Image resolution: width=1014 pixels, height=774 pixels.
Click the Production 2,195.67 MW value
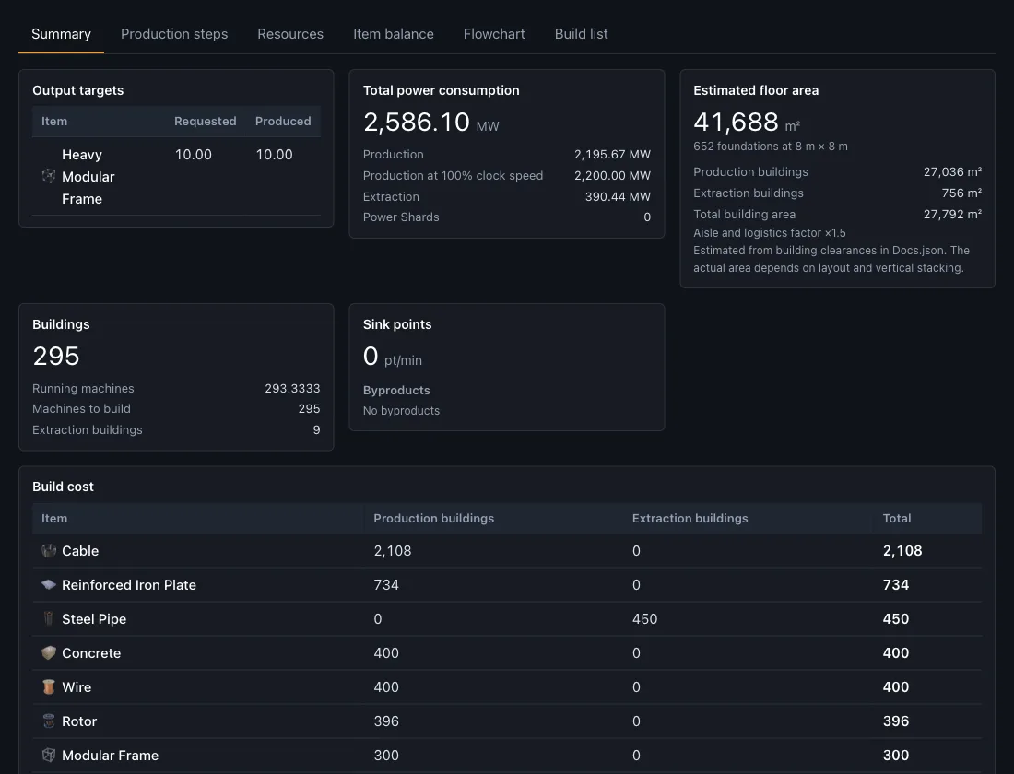pos(612,155)
